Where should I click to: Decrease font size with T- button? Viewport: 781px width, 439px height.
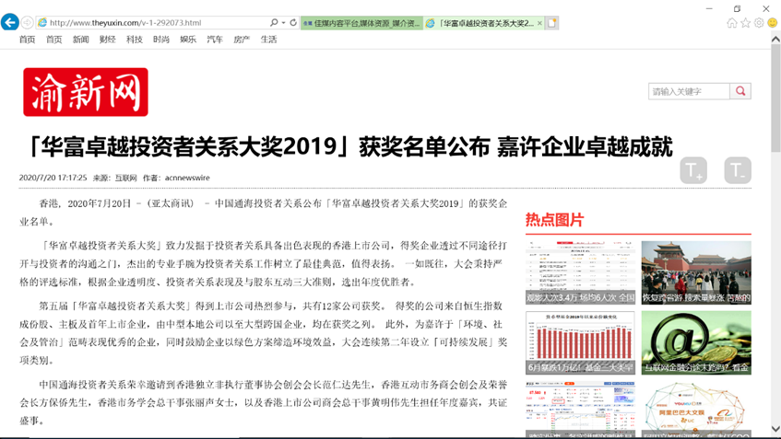[x=738, y=170]
